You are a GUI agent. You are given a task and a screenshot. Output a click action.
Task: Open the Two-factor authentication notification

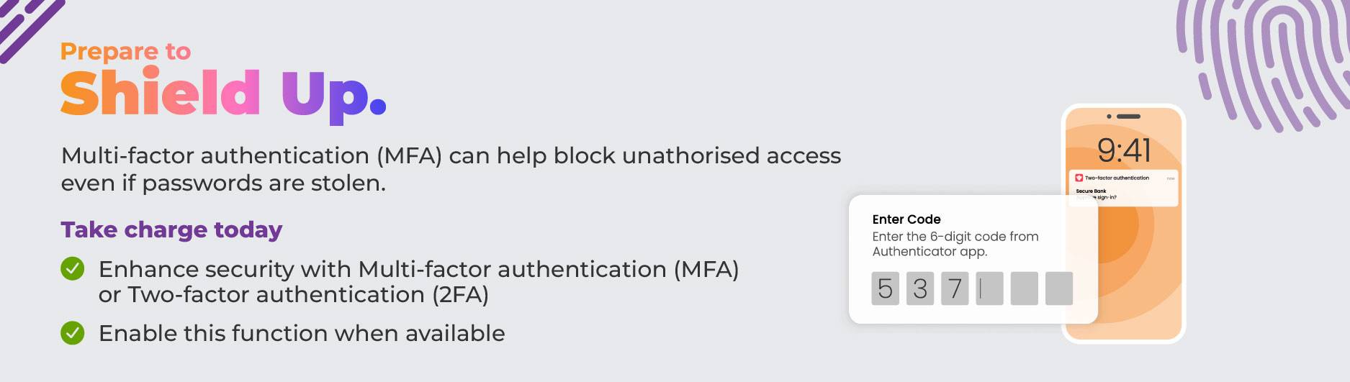click(1123, 188)
